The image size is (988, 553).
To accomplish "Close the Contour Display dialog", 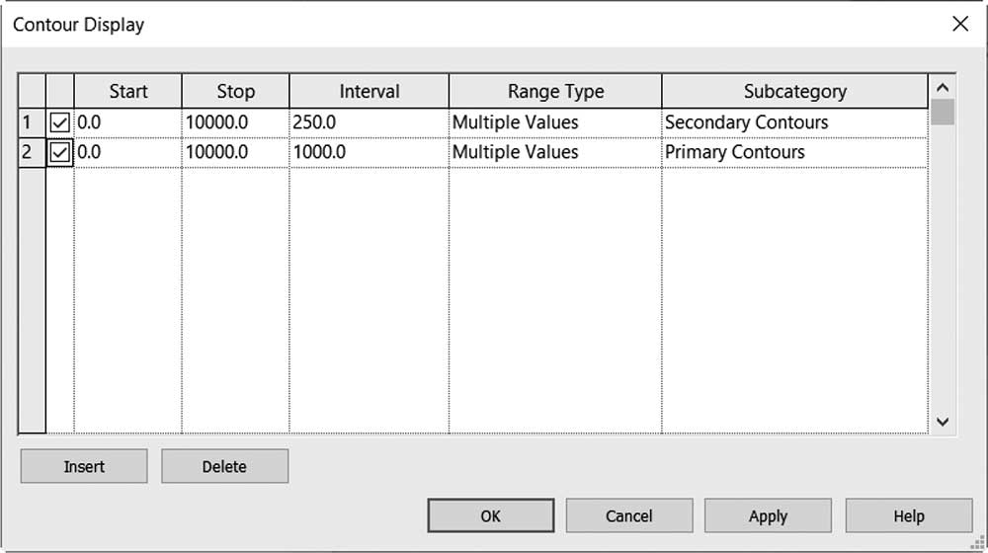I will (959, 24).
